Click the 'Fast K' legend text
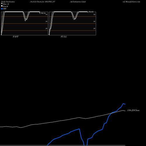This screenshot has width=146, height=146. [x=6, y=6]
